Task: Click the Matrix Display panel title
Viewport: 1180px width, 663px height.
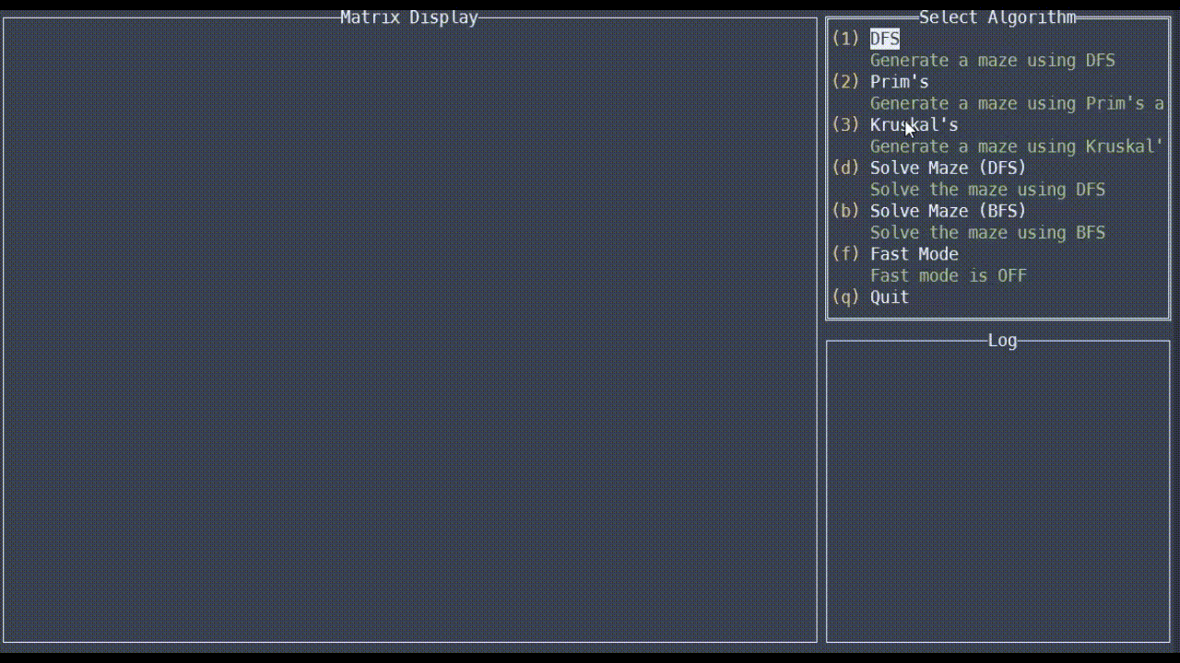Action: (408, 17)
